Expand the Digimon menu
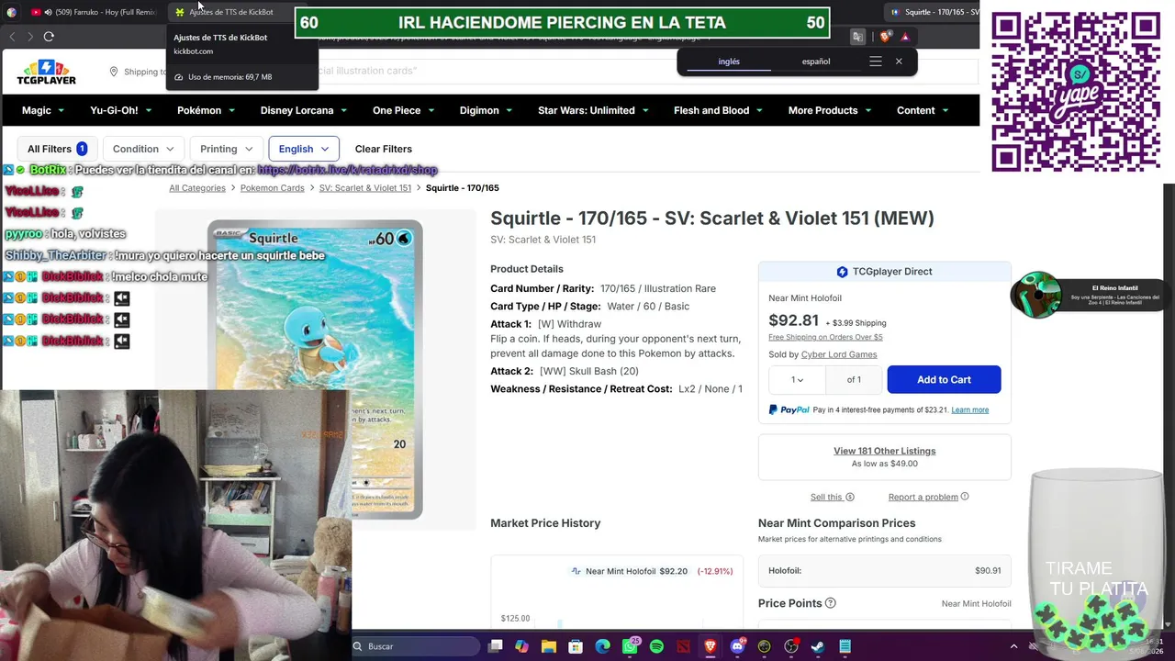The height and width of the screenshot is (661, 1175). (x=486, y=110)
